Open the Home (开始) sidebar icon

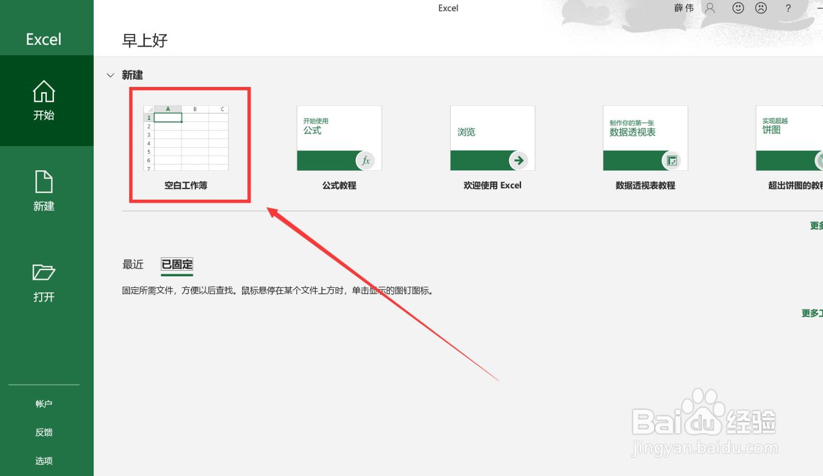click(44, 100)
